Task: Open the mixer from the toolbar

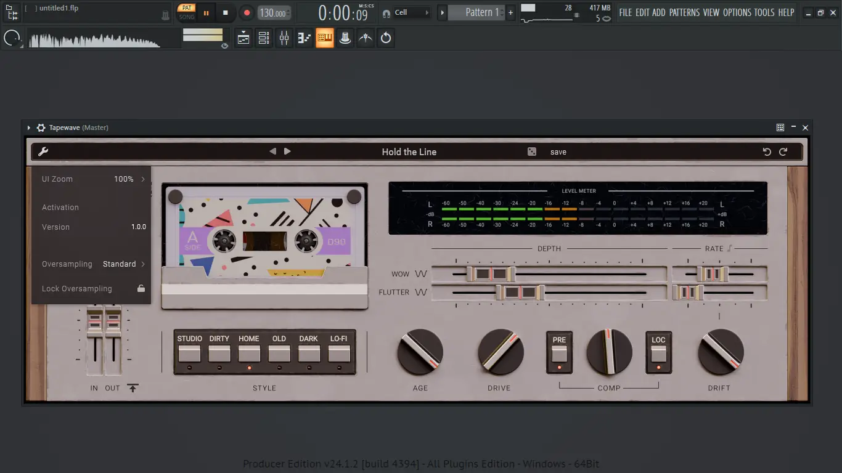Action: point(284,38)
